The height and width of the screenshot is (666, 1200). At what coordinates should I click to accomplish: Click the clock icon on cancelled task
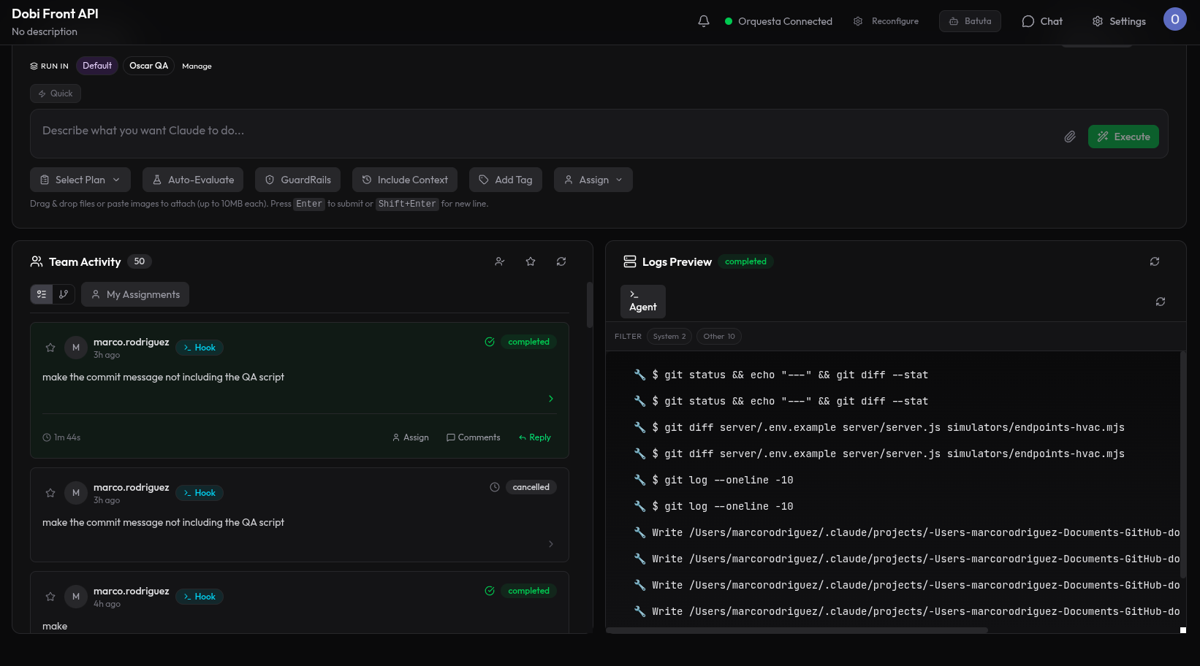coord(495,487)
